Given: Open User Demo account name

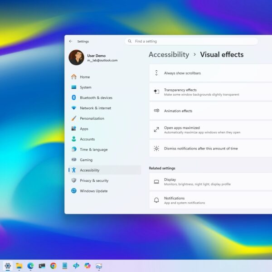Looking at the screenshot, I should tap(96, 56).
